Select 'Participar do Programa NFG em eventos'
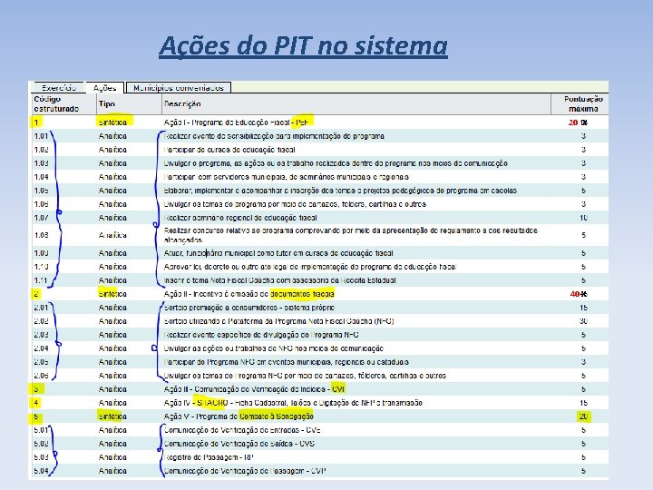This screenshot has width=653, height=490. pos(286,362)
